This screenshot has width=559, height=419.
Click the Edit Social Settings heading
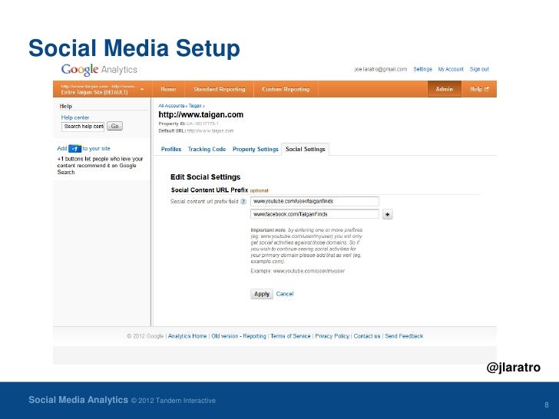(x=205, y=177)
